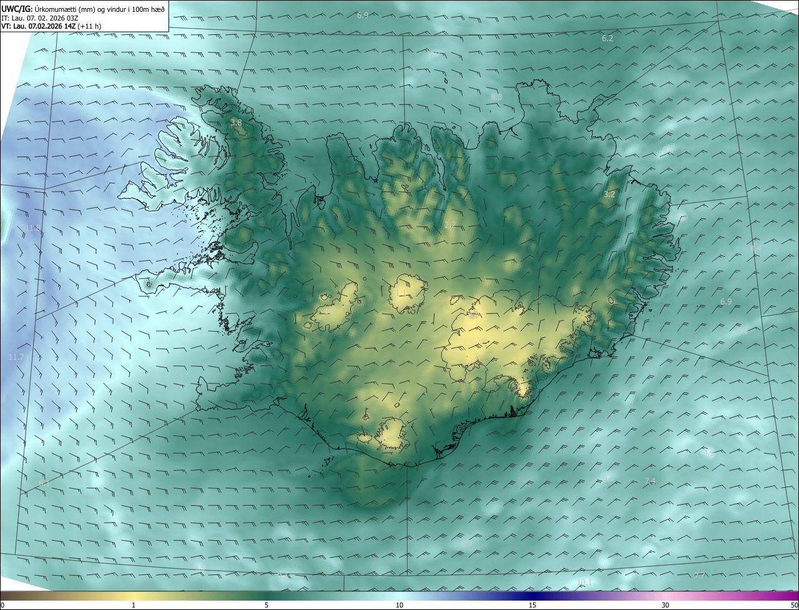799x610 pixels.
Task: Click the 10 tick label on color bar
Action: click(399, 605)
